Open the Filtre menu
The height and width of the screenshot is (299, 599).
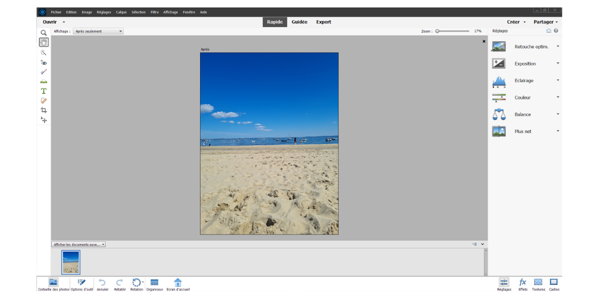[155, 12]
